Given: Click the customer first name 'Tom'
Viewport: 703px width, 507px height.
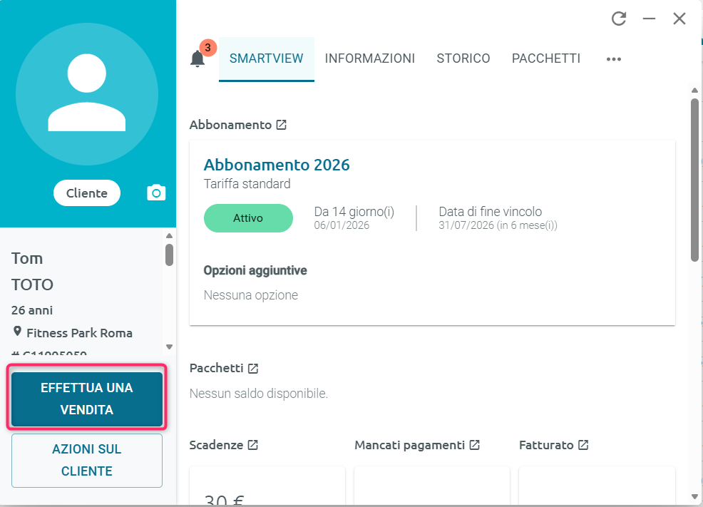Looking at the screenshot, I should [27, 259].
